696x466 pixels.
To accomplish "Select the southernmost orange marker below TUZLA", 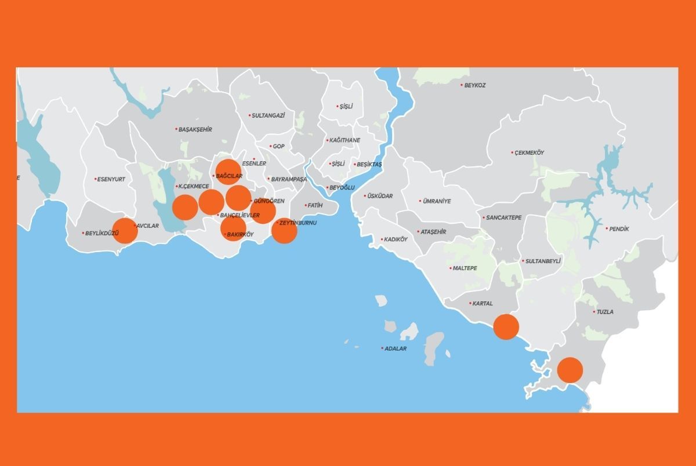I will (x=570, y=370).
